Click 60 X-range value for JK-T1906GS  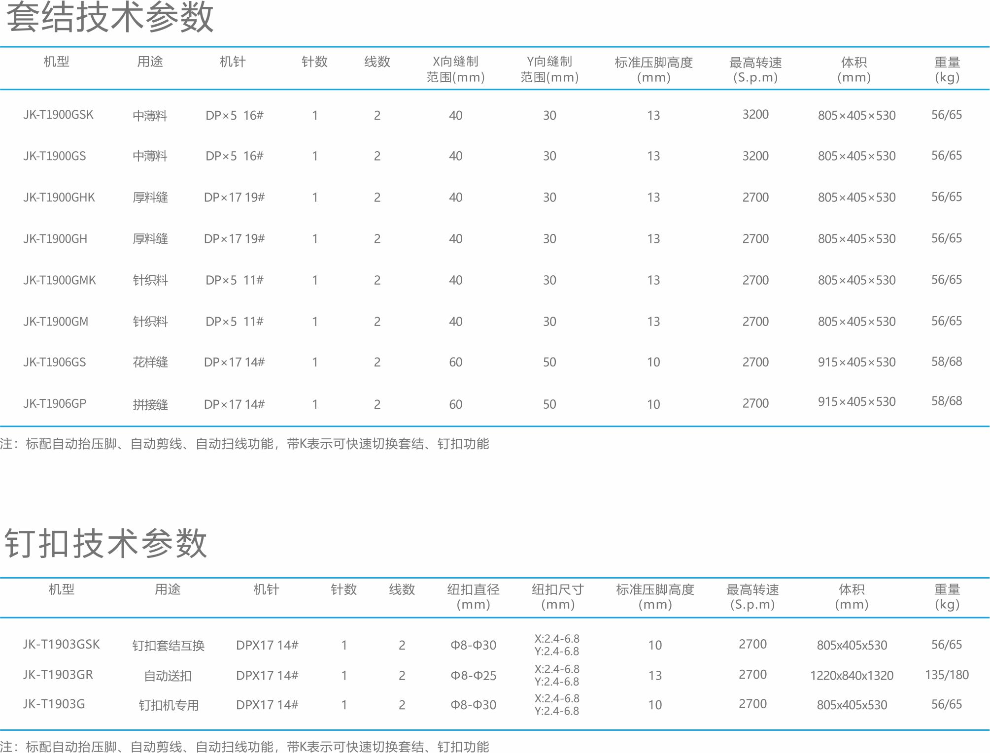[455, 362]
